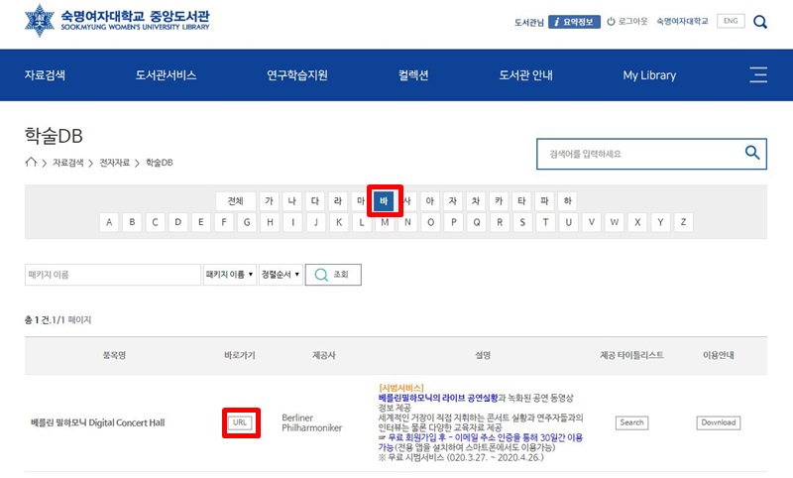
Task: Go to the home icon in breadcrumb
Action: 31,162
